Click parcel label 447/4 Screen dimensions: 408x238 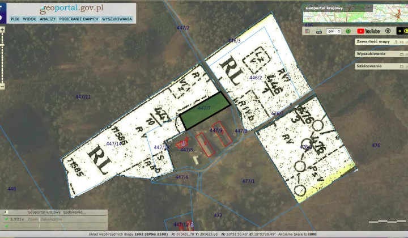pos(182,177)
